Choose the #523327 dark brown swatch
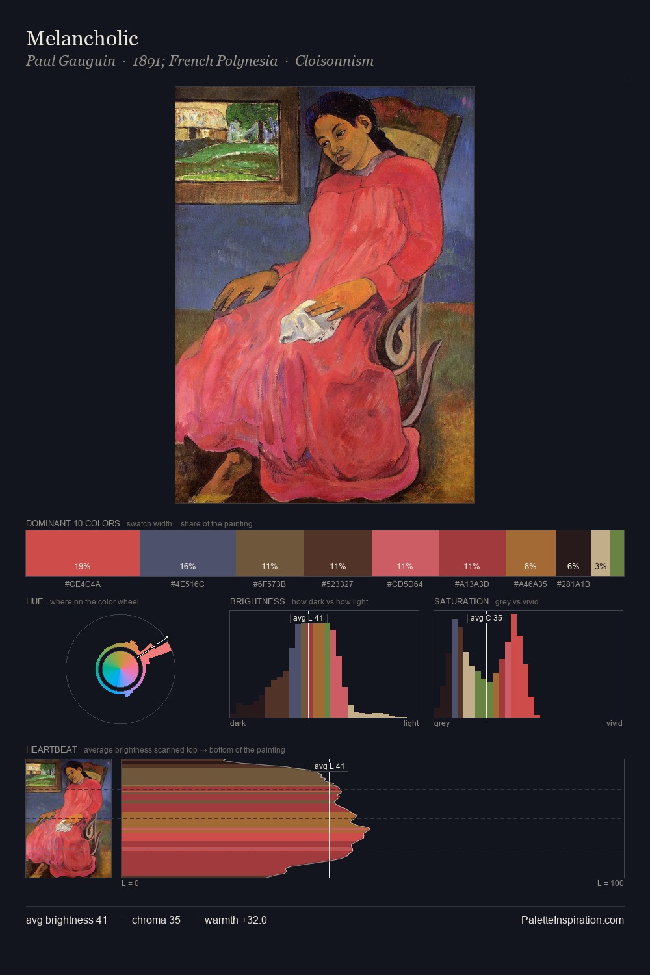 click(x=338, y=553)
